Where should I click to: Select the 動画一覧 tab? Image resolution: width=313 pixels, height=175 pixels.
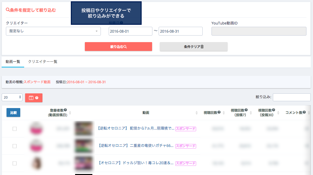(13, 61)
